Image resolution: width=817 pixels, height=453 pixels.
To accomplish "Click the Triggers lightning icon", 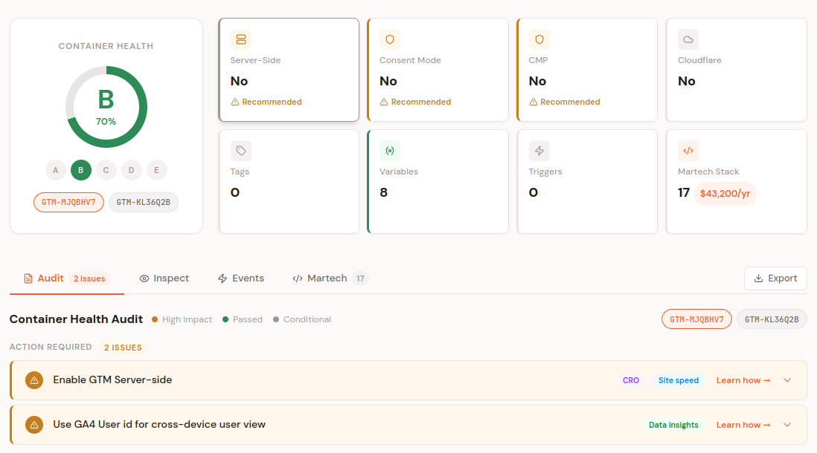I will pos(539,150).
